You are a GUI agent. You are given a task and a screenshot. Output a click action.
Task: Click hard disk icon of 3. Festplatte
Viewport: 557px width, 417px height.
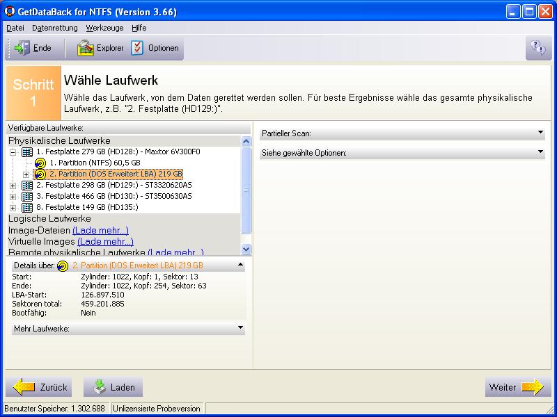tap(27, 196)
